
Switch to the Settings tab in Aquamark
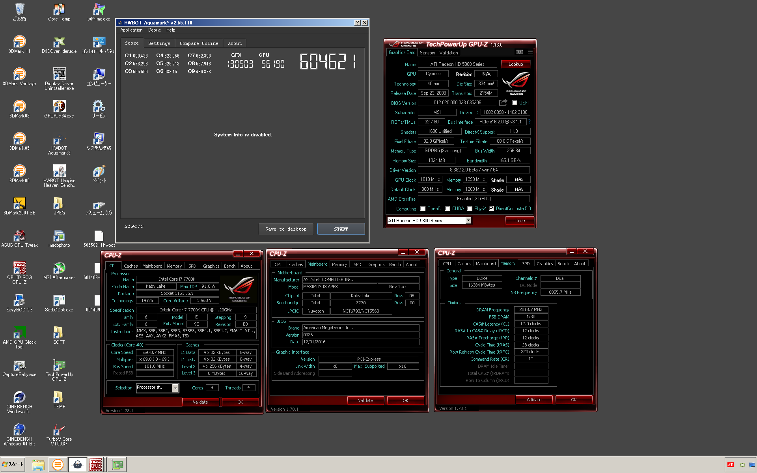pos(159,43)
